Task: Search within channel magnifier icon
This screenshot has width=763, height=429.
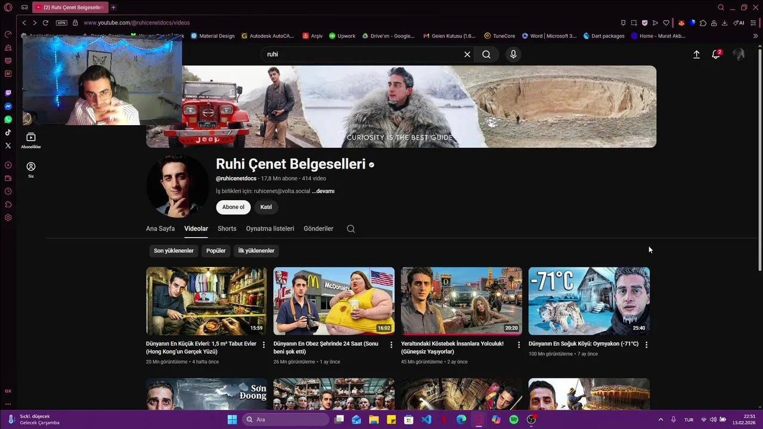Action: click(x=351, y=229)
